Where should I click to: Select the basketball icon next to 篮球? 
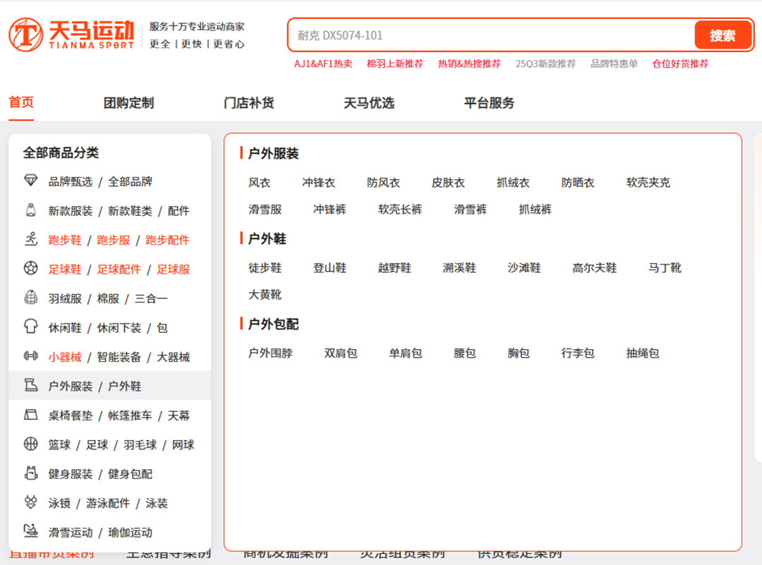(30, 444)
